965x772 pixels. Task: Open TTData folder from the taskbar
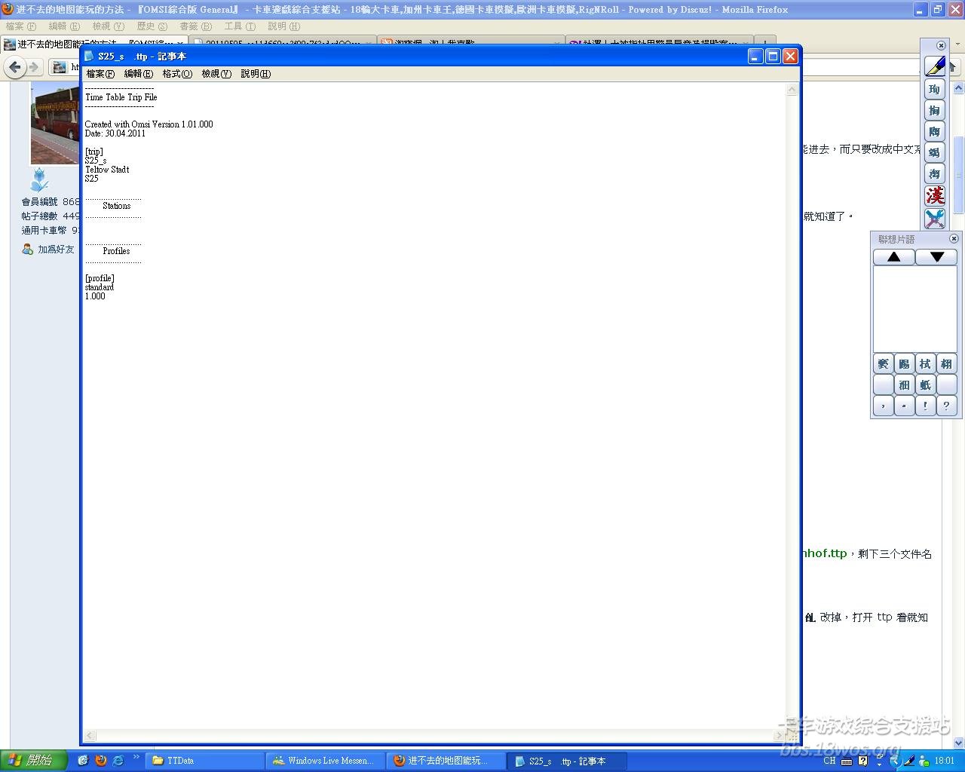point(205,761)
